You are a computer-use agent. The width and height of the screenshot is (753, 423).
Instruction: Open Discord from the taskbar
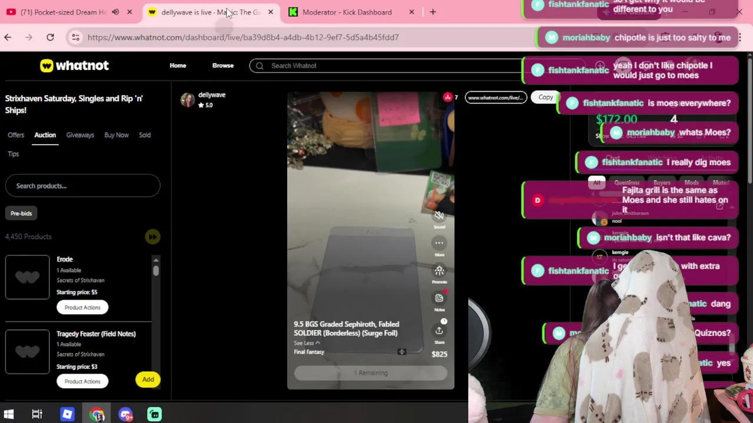click(126, 415)
